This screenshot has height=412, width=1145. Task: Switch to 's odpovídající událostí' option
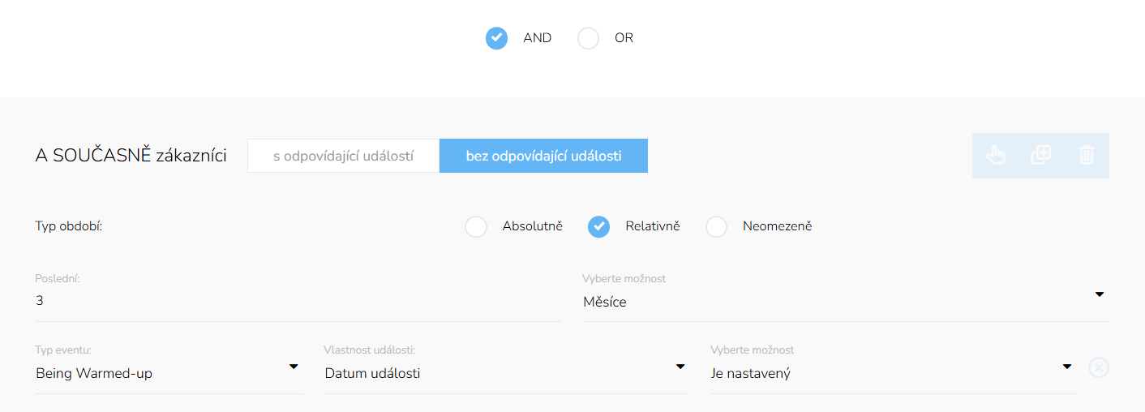344,156
